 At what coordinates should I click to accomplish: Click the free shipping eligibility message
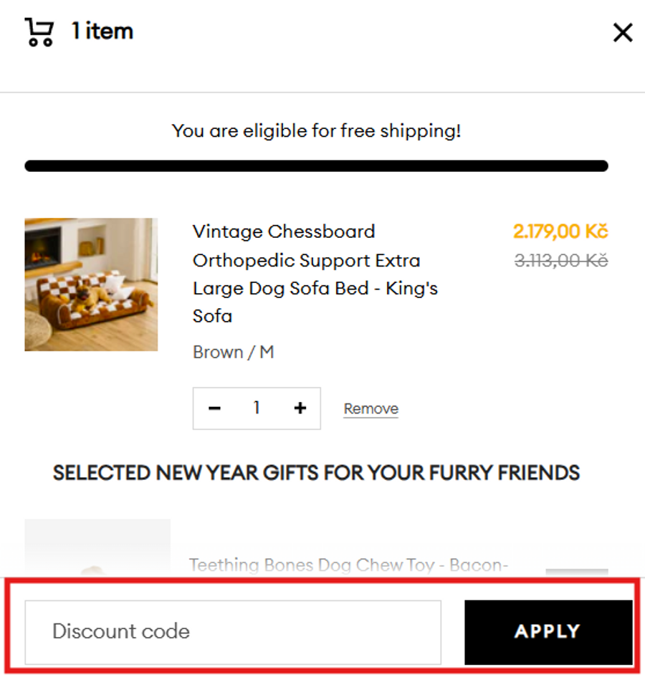tap(316, 131)
